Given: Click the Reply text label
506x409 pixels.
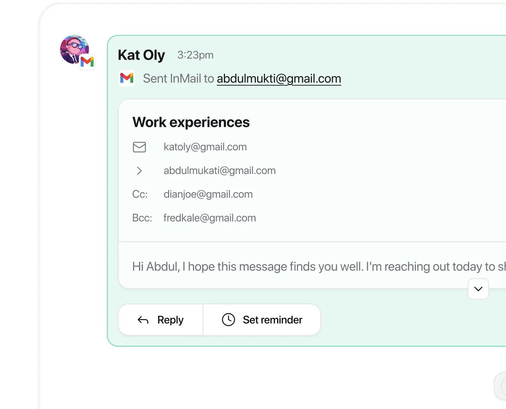Looking at the screenshot, I should (x=170, y=320).
